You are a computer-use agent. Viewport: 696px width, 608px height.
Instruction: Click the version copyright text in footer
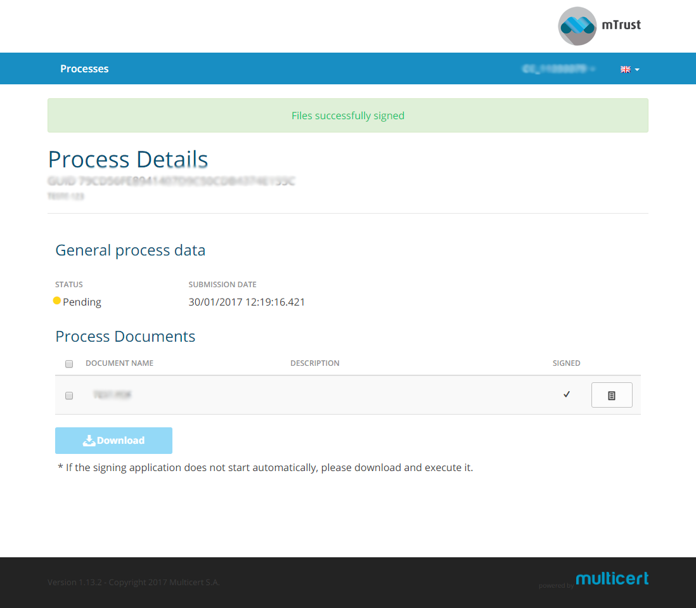coord(133,582)
